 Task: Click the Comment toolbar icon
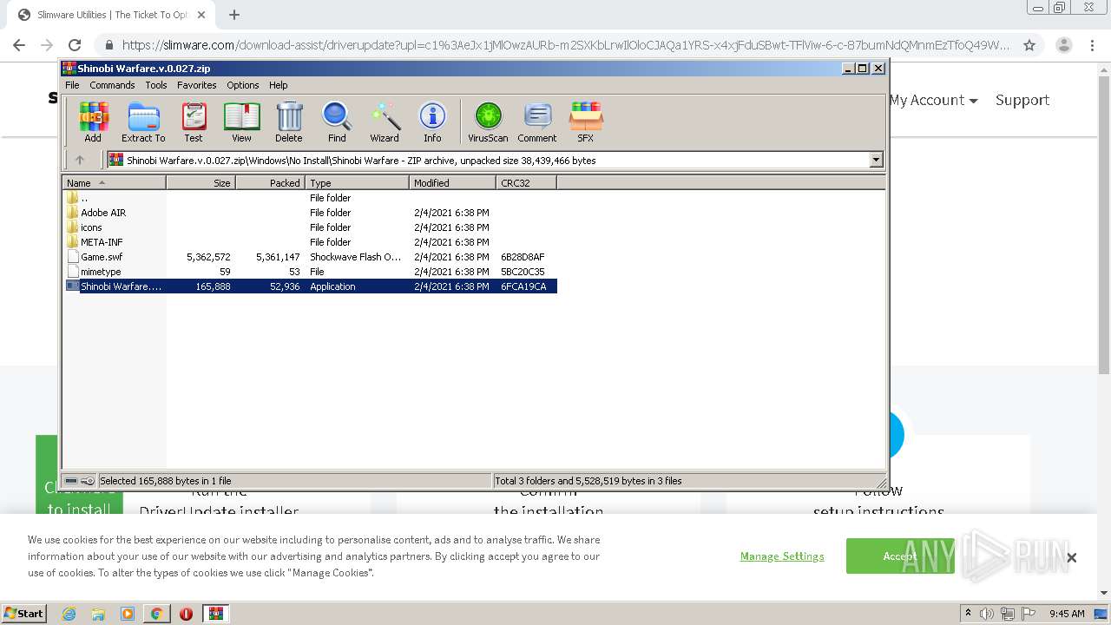[537, 122]
